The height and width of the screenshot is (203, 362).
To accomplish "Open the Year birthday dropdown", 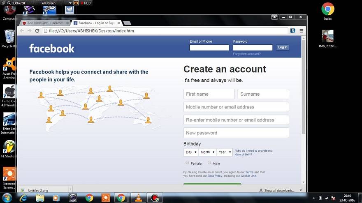I will coord(225,152).
